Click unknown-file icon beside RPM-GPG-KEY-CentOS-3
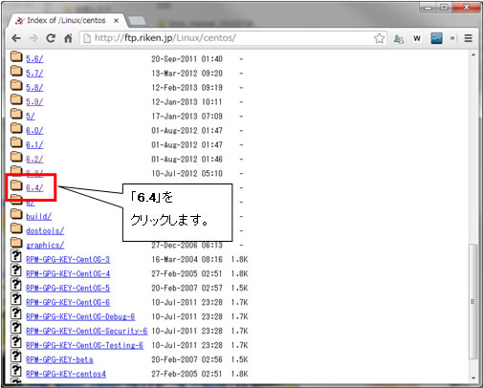 15,256
